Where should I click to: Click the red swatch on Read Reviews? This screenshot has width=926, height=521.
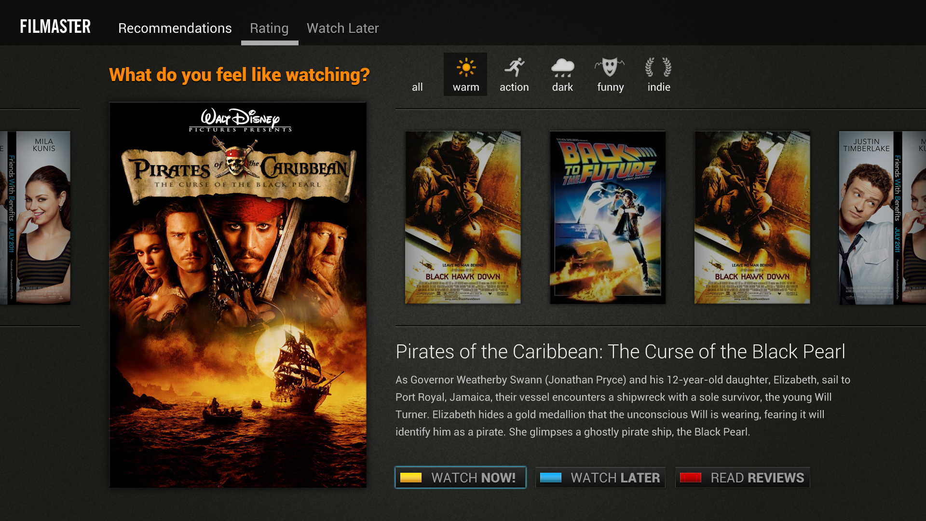691,478
